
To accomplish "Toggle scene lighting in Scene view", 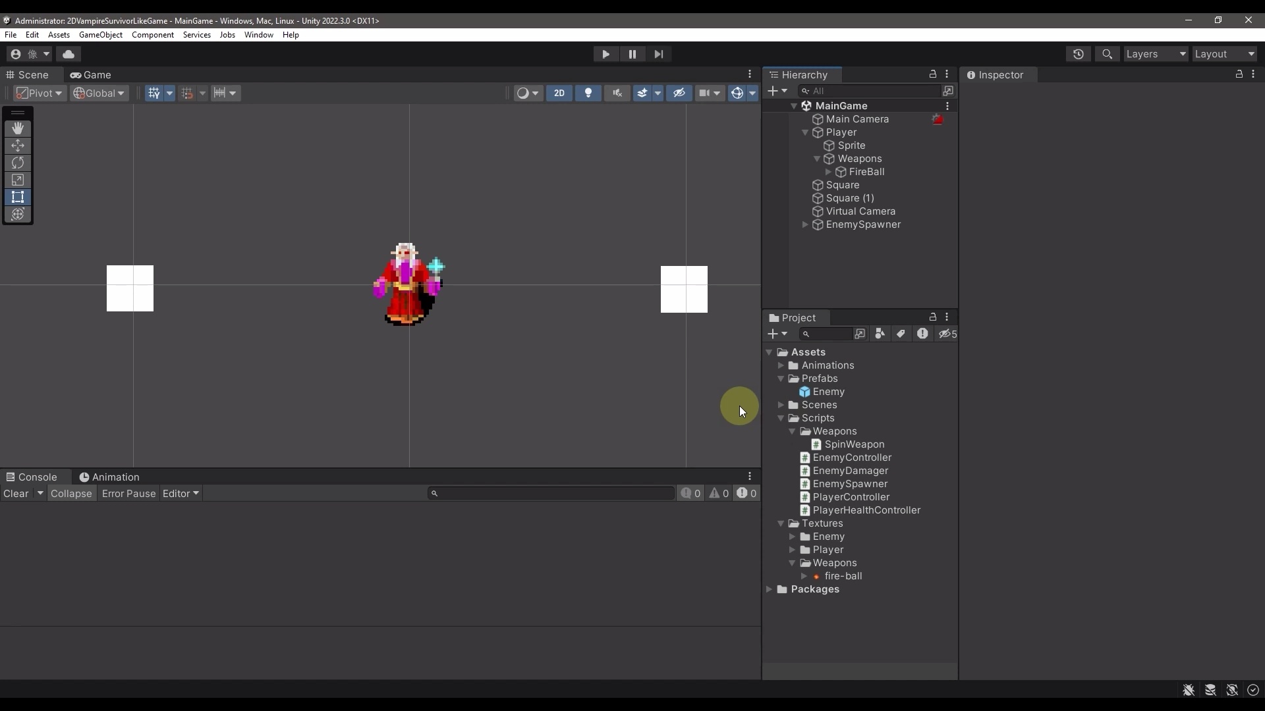I will (x=588, y=93).
